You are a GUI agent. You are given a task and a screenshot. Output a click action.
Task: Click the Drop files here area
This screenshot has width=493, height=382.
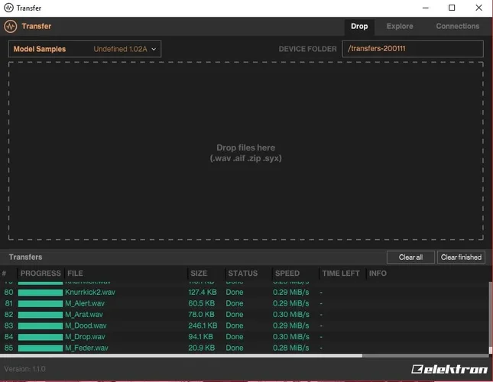coord(246,151)
